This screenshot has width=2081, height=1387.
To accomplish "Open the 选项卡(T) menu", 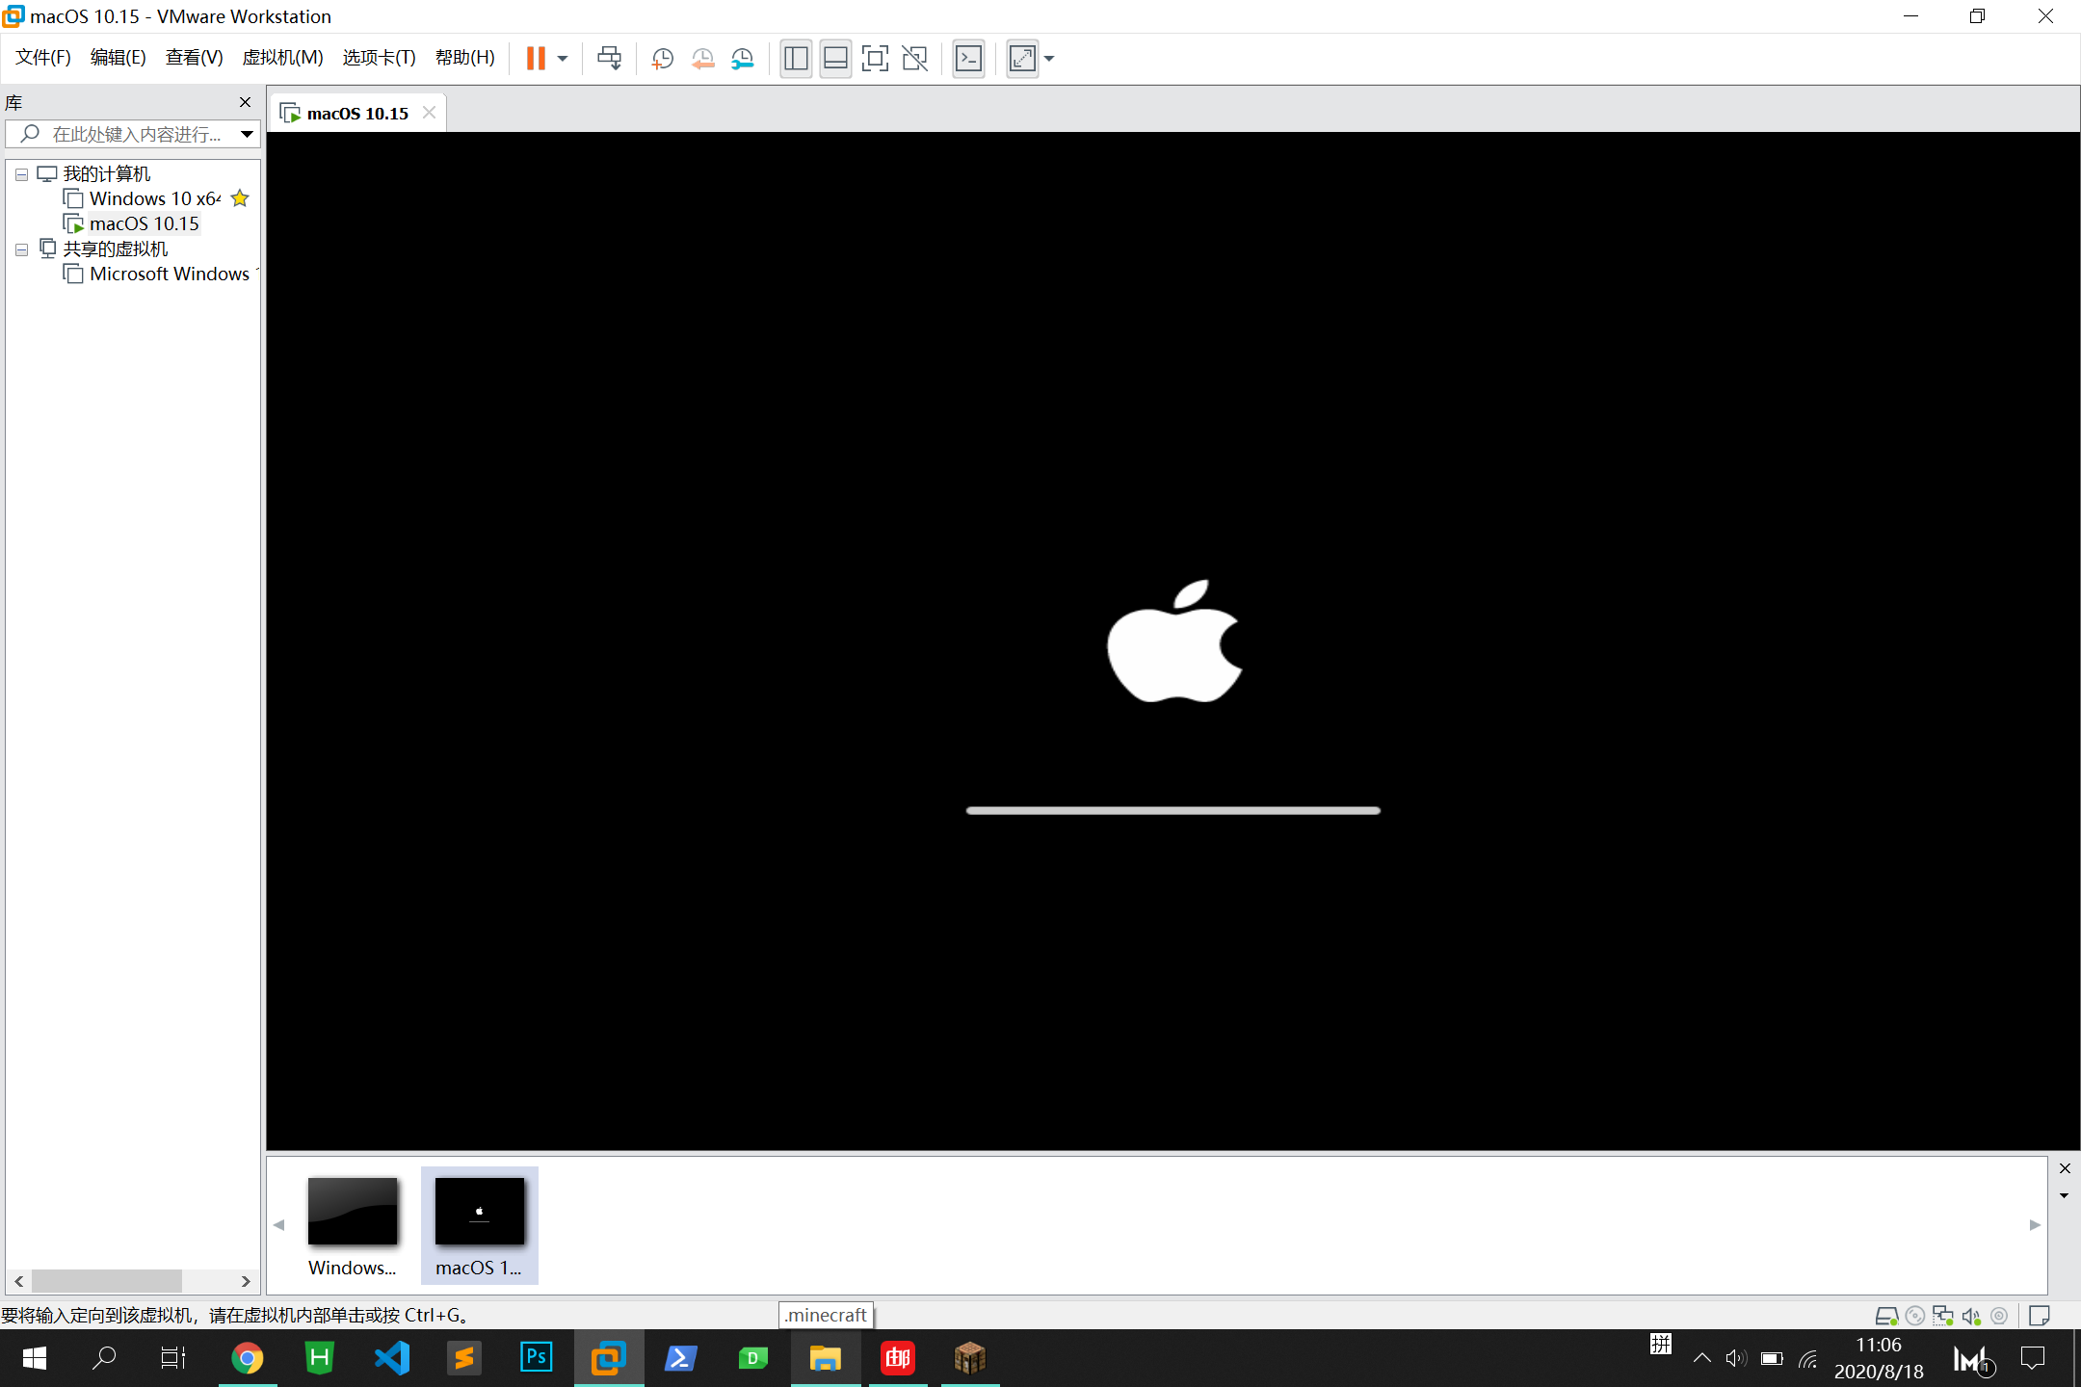I will pos(379,58).
